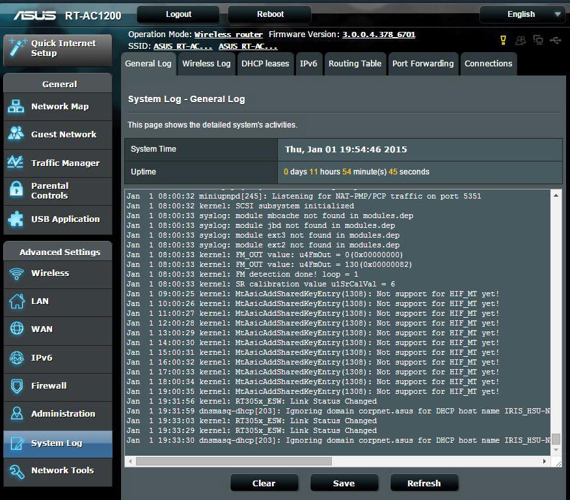Click the Administration user icon
Image resolution: width=570 pixels, height=500 pixels.
coord(17,413)
